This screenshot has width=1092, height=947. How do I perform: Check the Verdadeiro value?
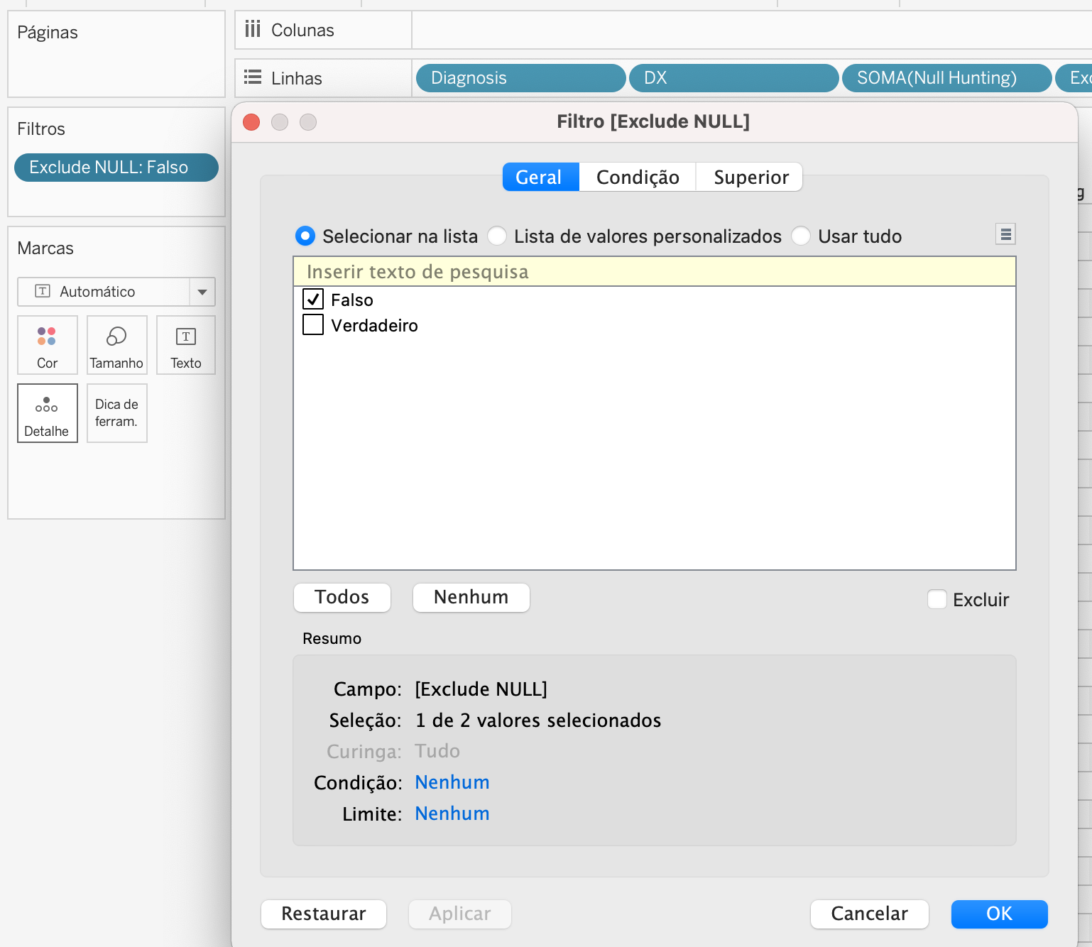point(313,324)
